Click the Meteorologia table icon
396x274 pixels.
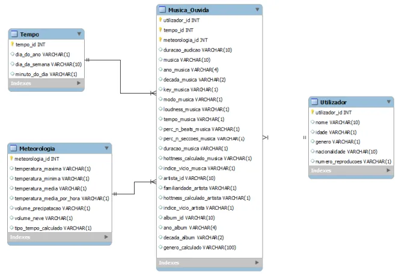(x=13, y=148)
